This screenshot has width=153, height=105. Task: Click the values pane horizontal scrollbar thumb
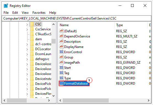coord(86,100)
